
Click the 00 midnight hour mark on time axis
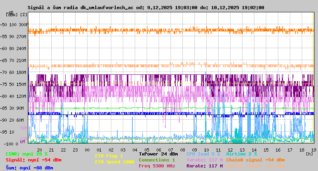pos(87,150)
